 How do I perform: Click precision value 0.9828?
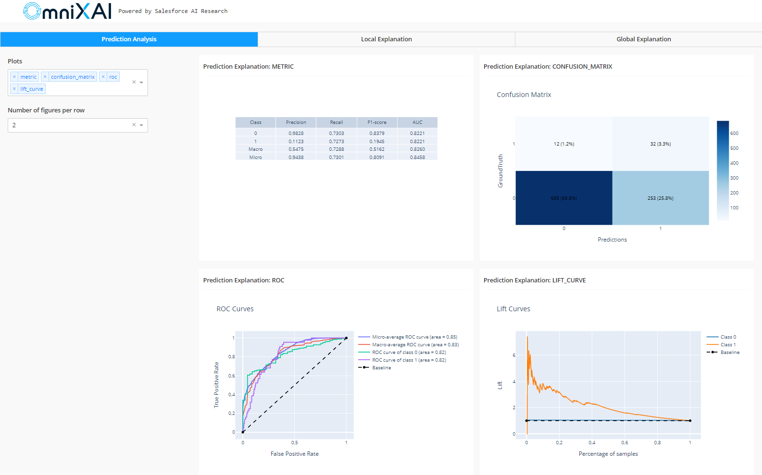pyautogui.click(x=296, y=134)
